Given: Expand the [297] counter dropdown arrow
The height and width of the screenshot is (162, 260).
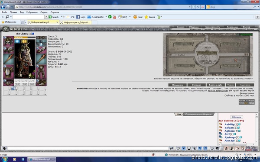Looking at the screenshot, I should pyautogui.click(x=130, y=17).
